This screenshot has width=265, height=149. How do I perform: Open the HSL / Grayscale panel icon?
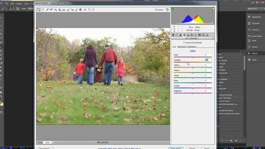[184, 35]
